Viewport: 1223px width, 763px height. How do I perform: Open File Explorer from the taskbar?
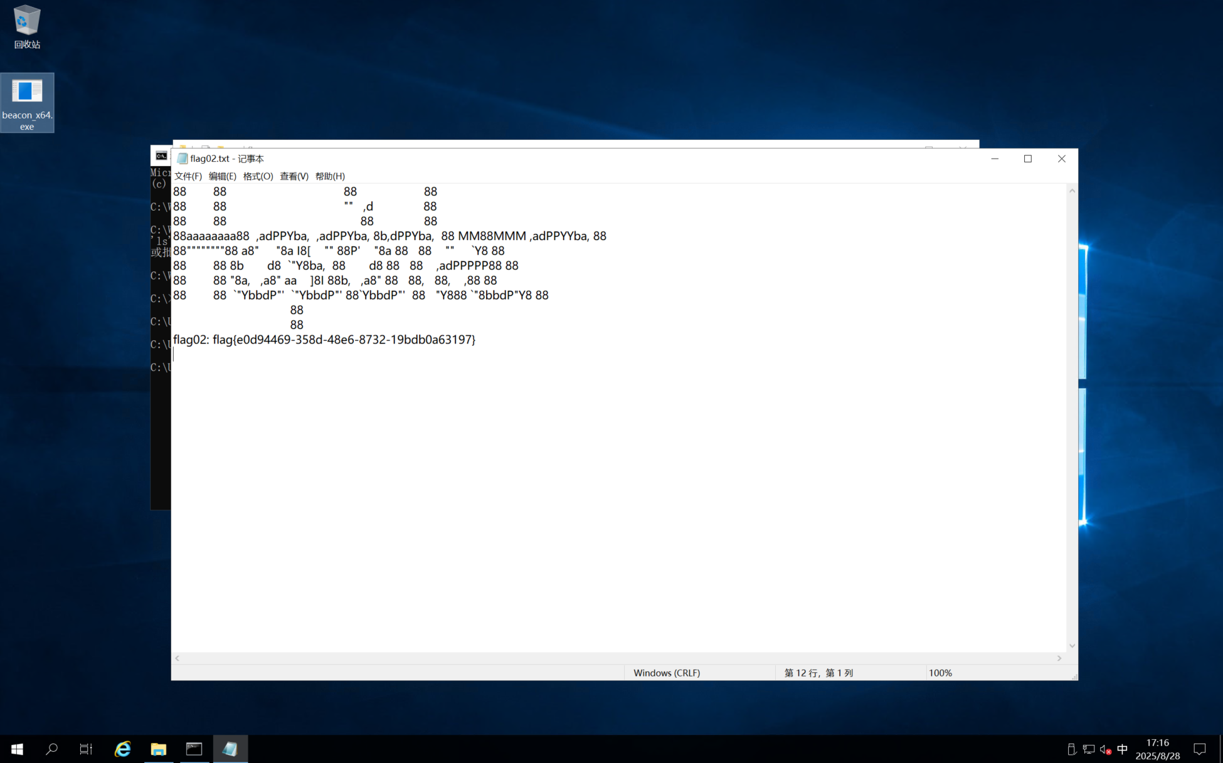coord(159,749)
